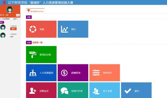This screenshot has height=98, width=167.
Task: Open the 背景 tile with ring icon
Action: point(41,29)
